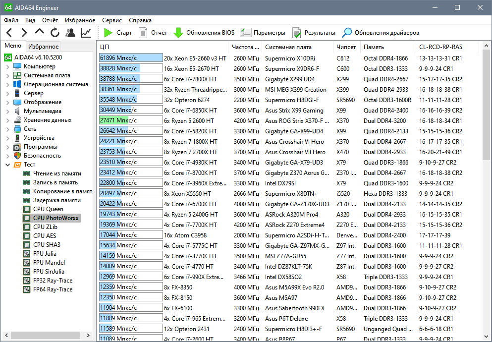
Task: Open the Файл menu
Action: pos(11,20)
